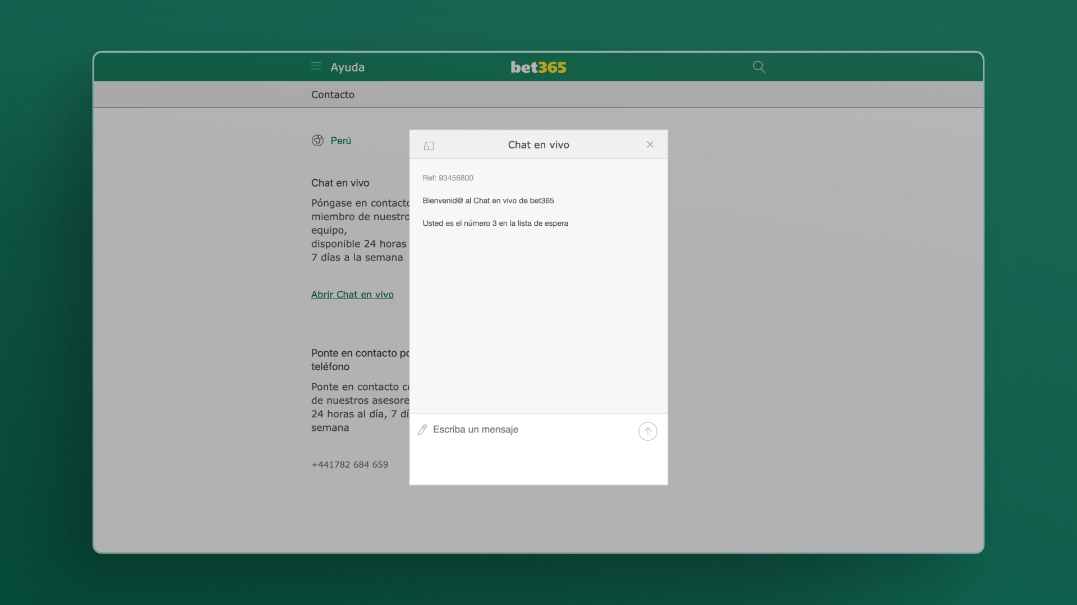Click the Ponte en contacto por teléfono heading
The width and height of the screenshot is (1077, 605).
[360, 360]
